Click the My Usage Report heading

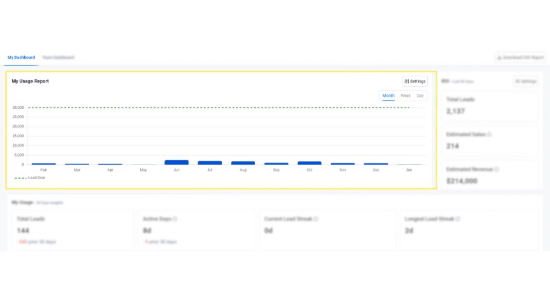pos(30,82)
